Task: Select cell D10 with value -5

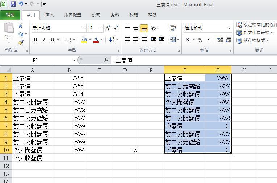Action: [125, 150]
